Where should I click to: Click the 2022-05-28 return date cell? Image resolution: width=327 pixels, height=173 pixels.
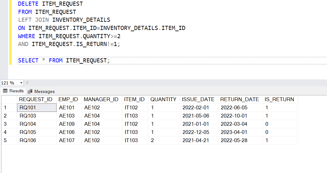point(240,140)
